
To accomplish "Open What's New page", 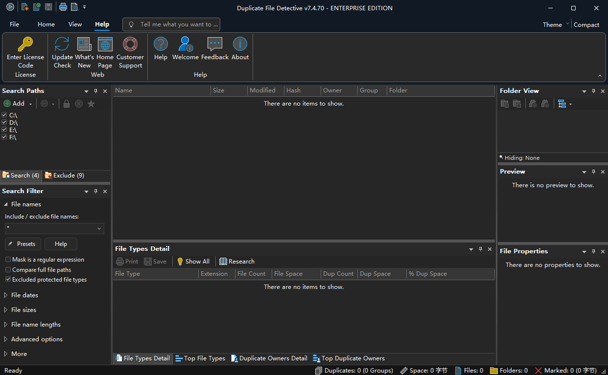I will click(84, 53).
